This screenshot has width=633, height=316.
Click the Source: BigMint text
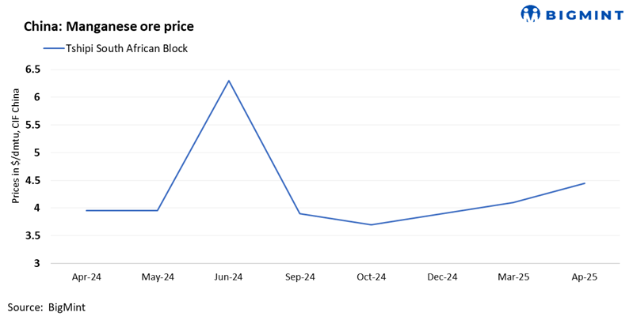(x=46, y=307)
